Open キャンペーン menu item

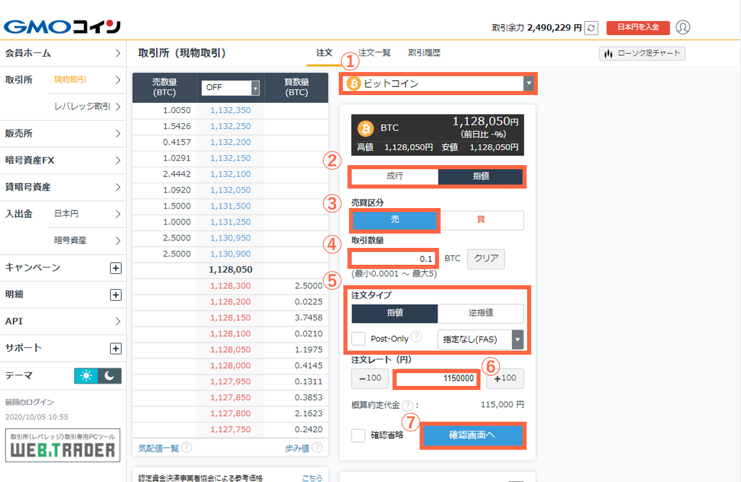[62, 268]
